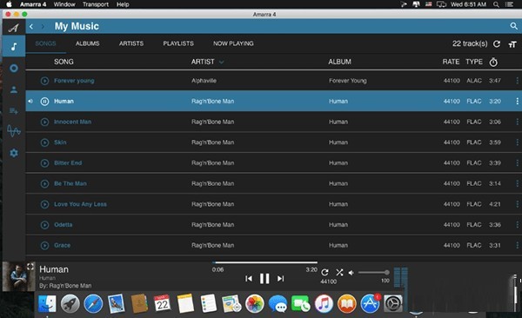
Task: Sort by the TYPE column header
Action: (x=474, y=62)
